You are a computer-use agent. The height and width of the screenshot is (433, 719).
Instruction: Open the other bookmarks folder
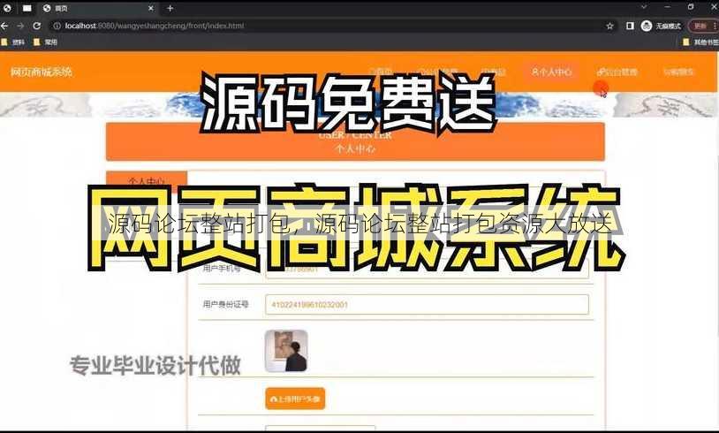(x=700, y=42)
